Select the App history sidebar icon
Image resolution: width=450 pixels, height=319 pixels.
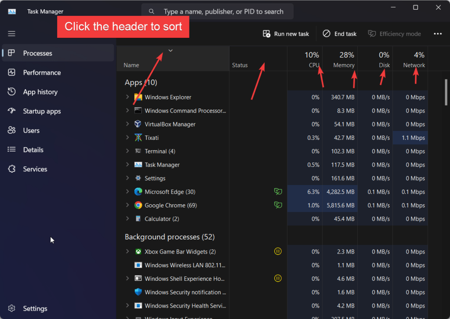pyautogui.click(x=11, y=92)
